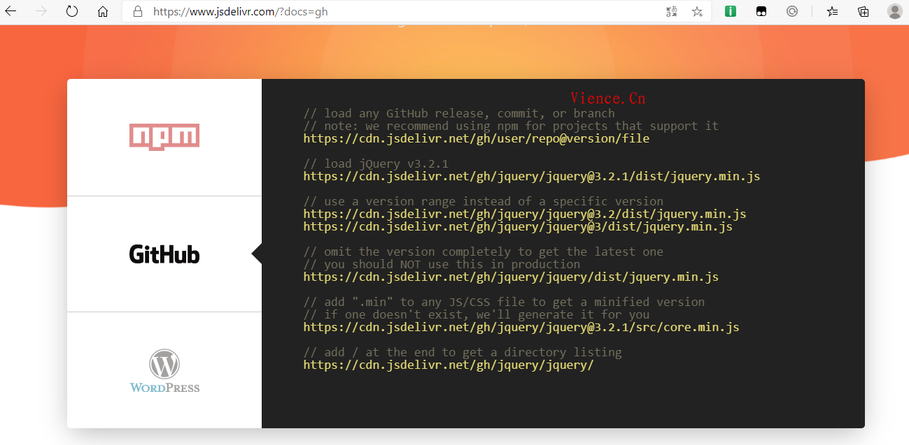Click the gray circular extension icon
Viewport: 909px width, 445px height.
click(x=791, y=11)
